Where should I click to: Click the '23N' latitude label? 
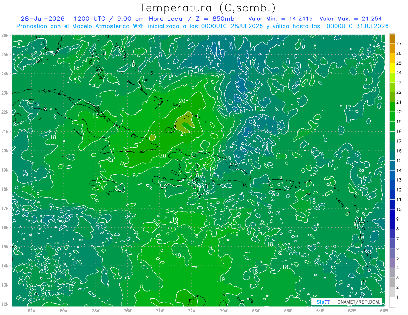pyautogui.click(x=5, y=93)
